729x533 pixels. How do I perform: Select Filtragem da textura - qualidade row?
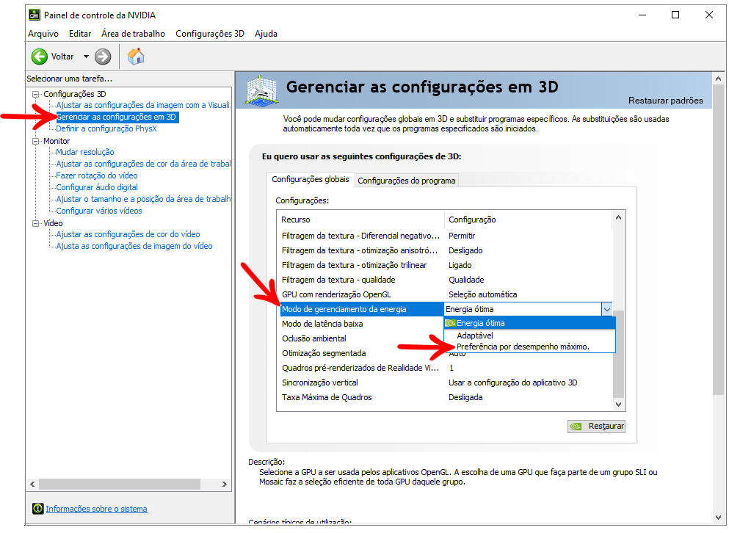click(446, 280)
